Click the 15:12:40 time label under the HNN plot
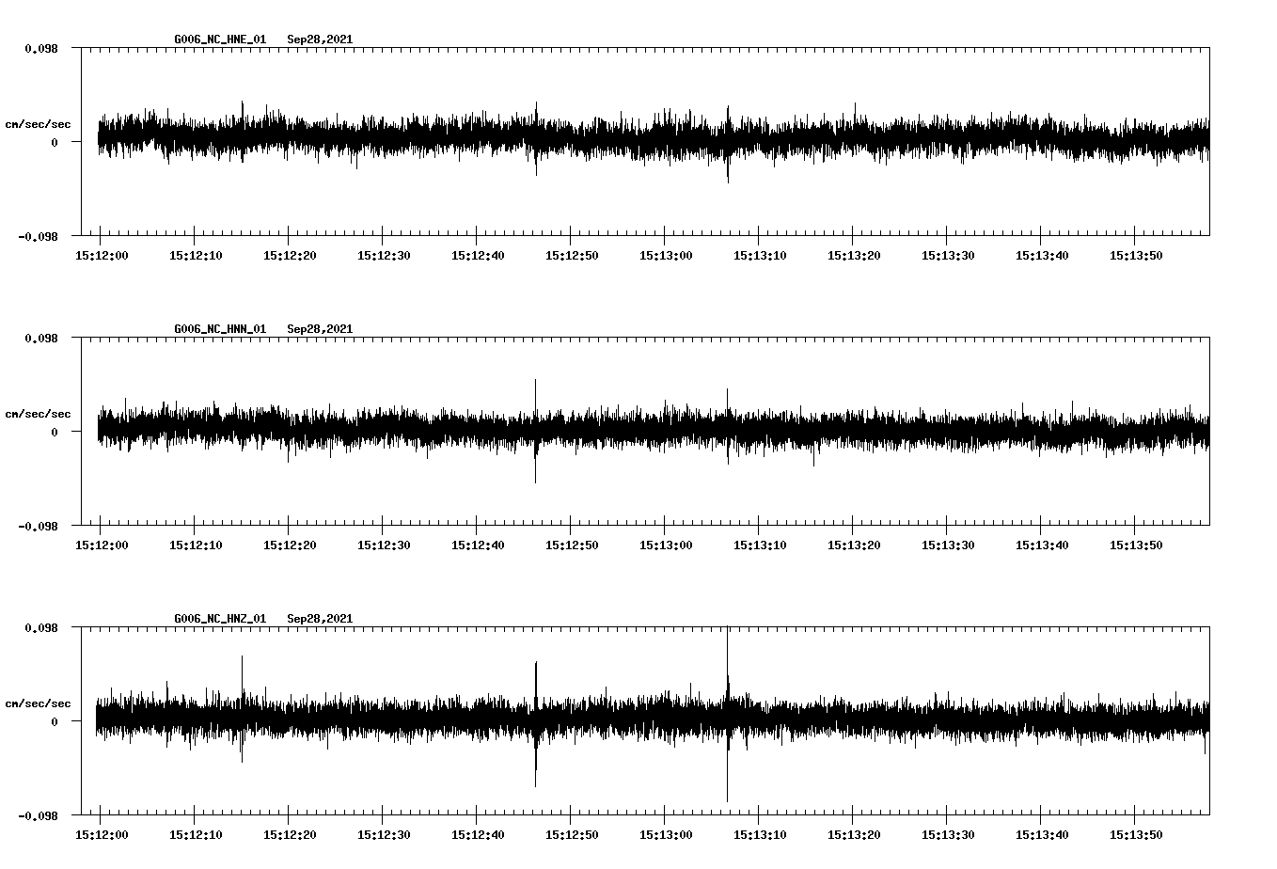The image size is (1277, 869). tap(478, 545)
